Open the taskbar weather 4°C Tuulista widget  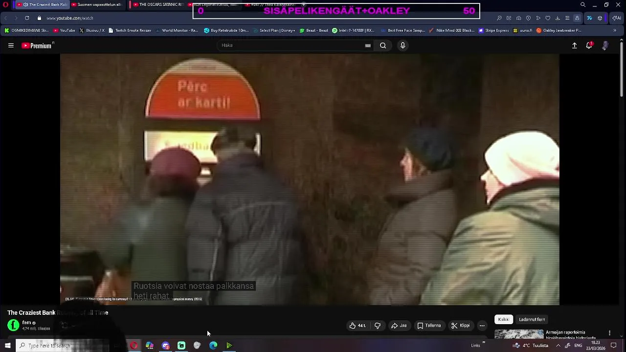pos(530,346)
